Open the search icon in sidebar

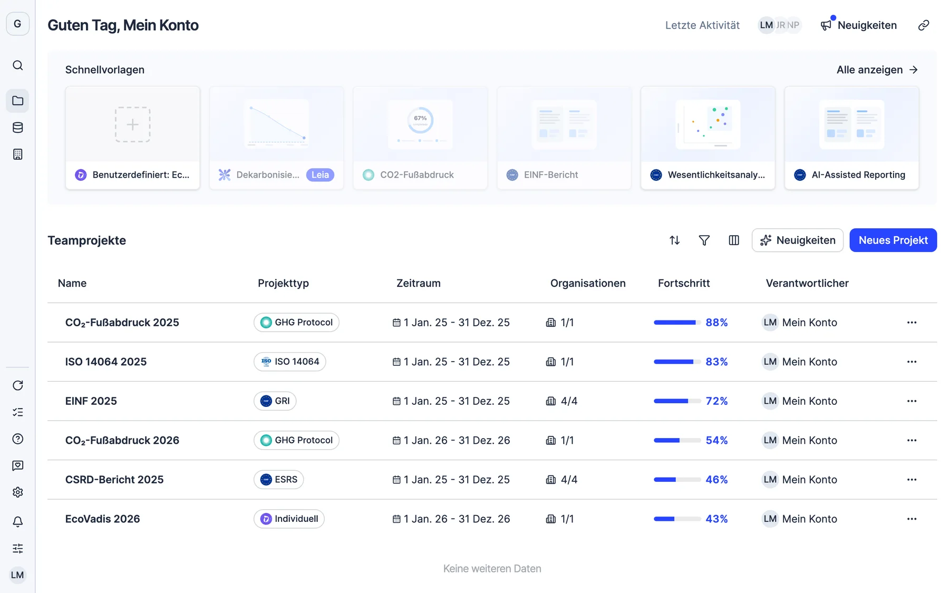pyautogui.click(x=17, y=65)
